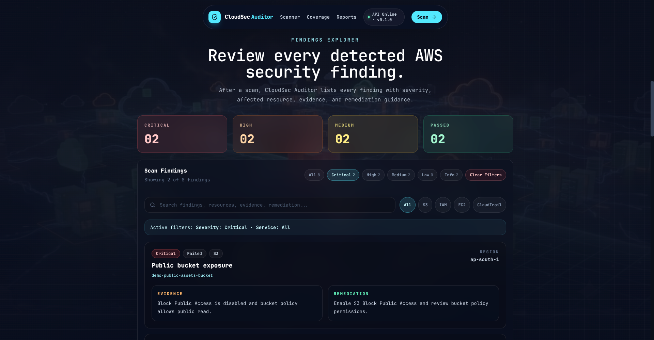Click the ap-south-1 region value

click(485, 259)
